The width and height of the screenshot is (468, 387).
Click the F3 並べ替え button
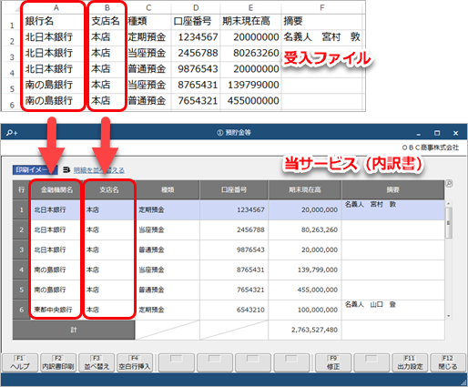(x=97, y=362)
